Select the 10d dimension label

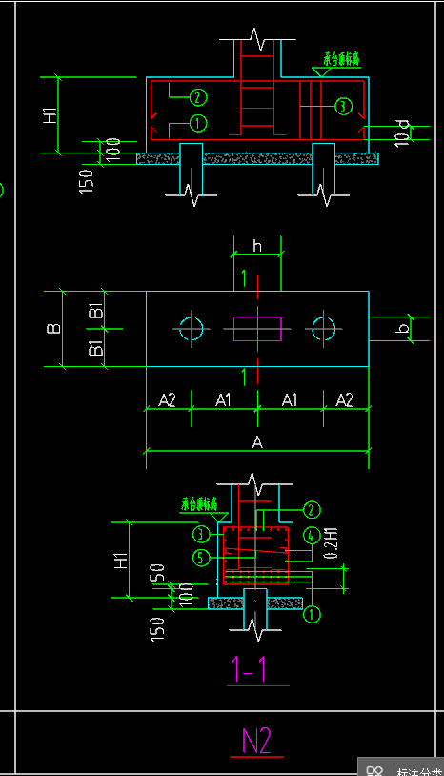403,133
